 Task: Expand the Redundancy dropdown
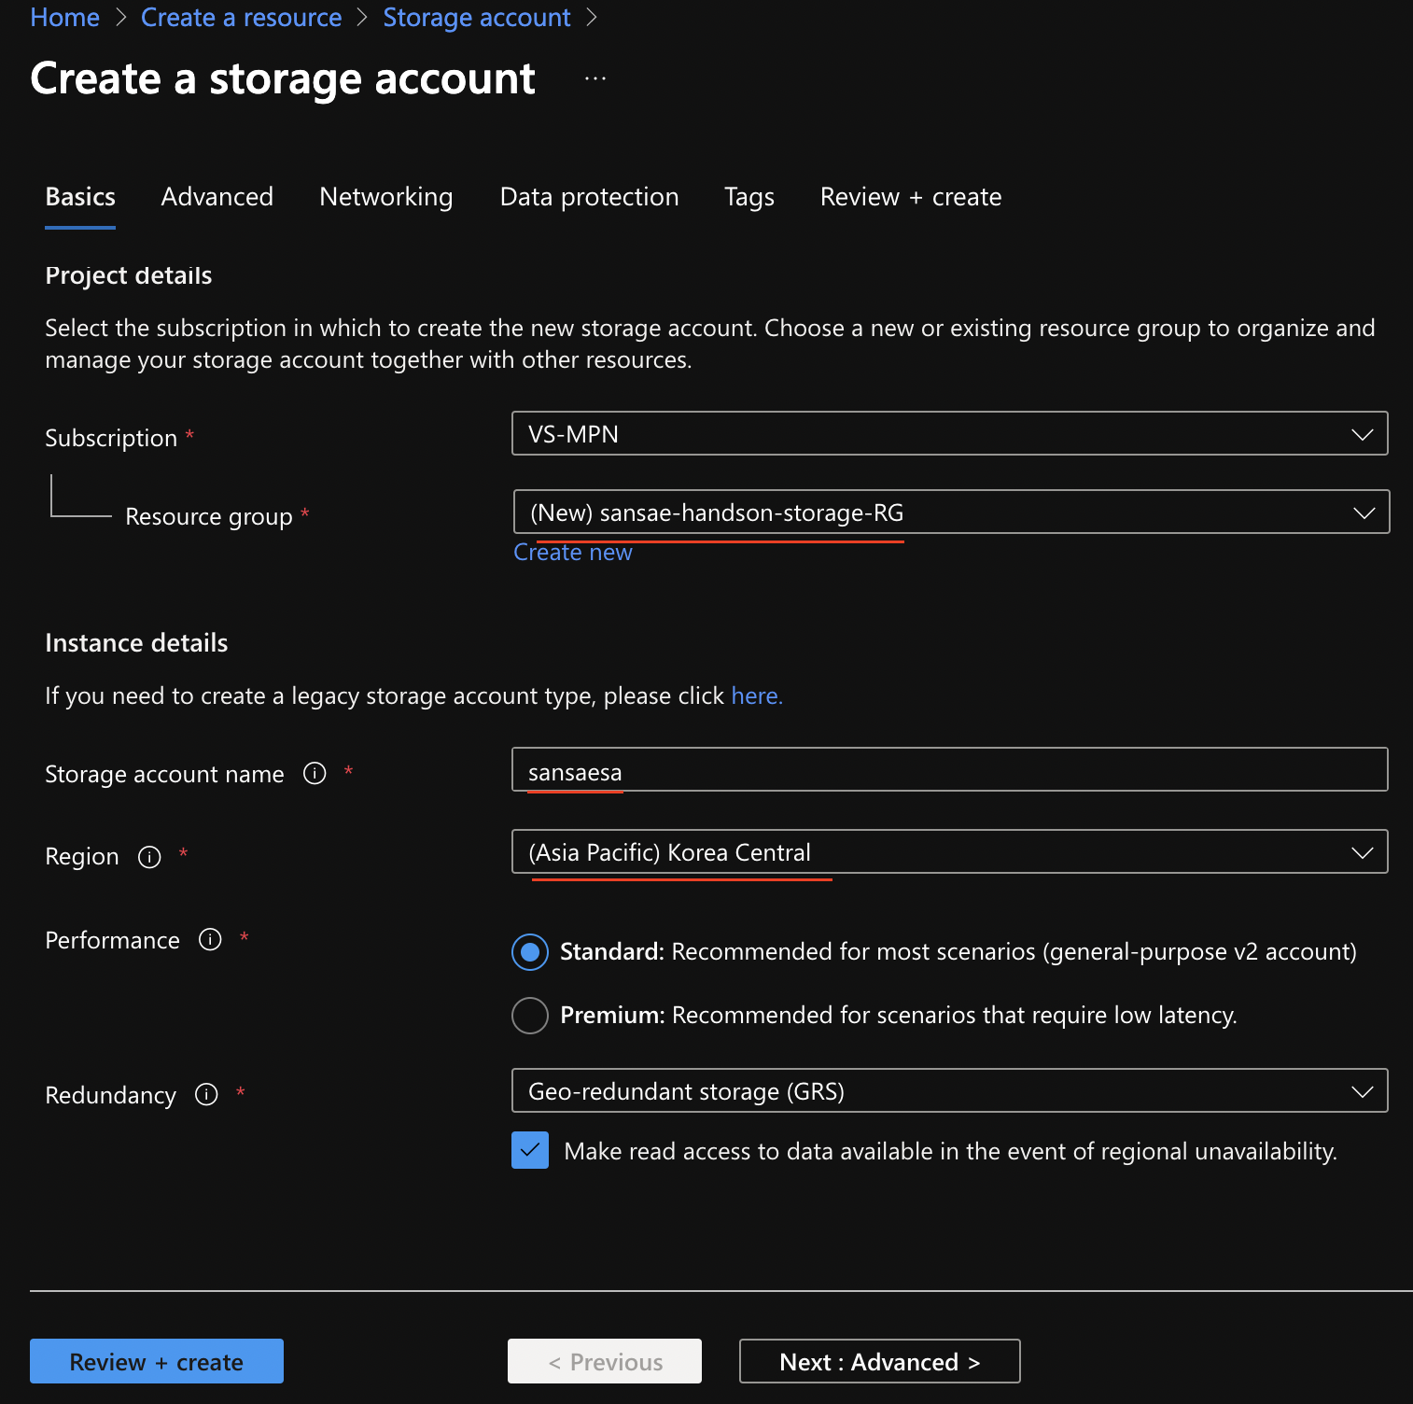coord(949,1091)
